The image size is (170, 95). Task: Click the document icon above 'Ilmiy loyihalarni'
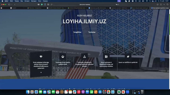pos(106,56)
